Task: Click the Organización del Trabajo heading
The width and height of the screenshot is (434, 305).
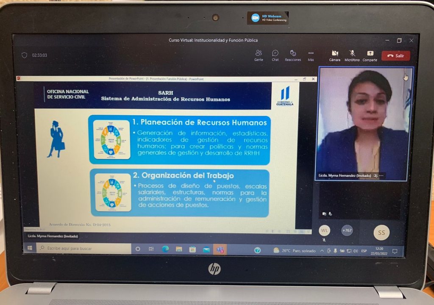Action: coord(184,175)
